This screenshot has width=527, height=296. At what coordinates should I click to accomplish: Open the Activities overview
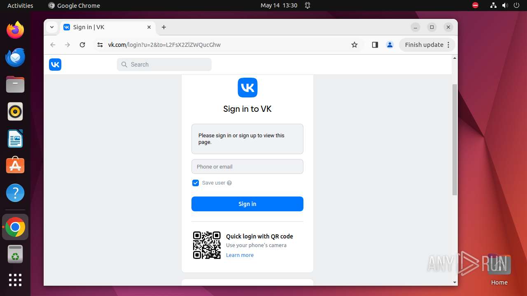point(20,5)
